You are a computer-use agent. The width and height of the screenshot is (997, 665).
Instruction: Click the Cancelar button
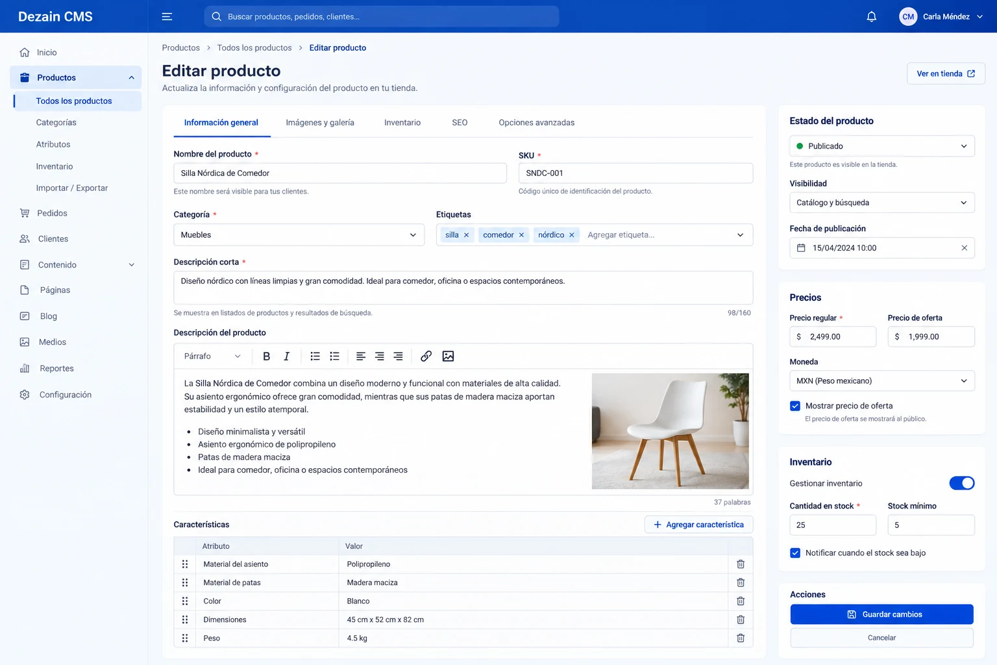click(882, 638)
